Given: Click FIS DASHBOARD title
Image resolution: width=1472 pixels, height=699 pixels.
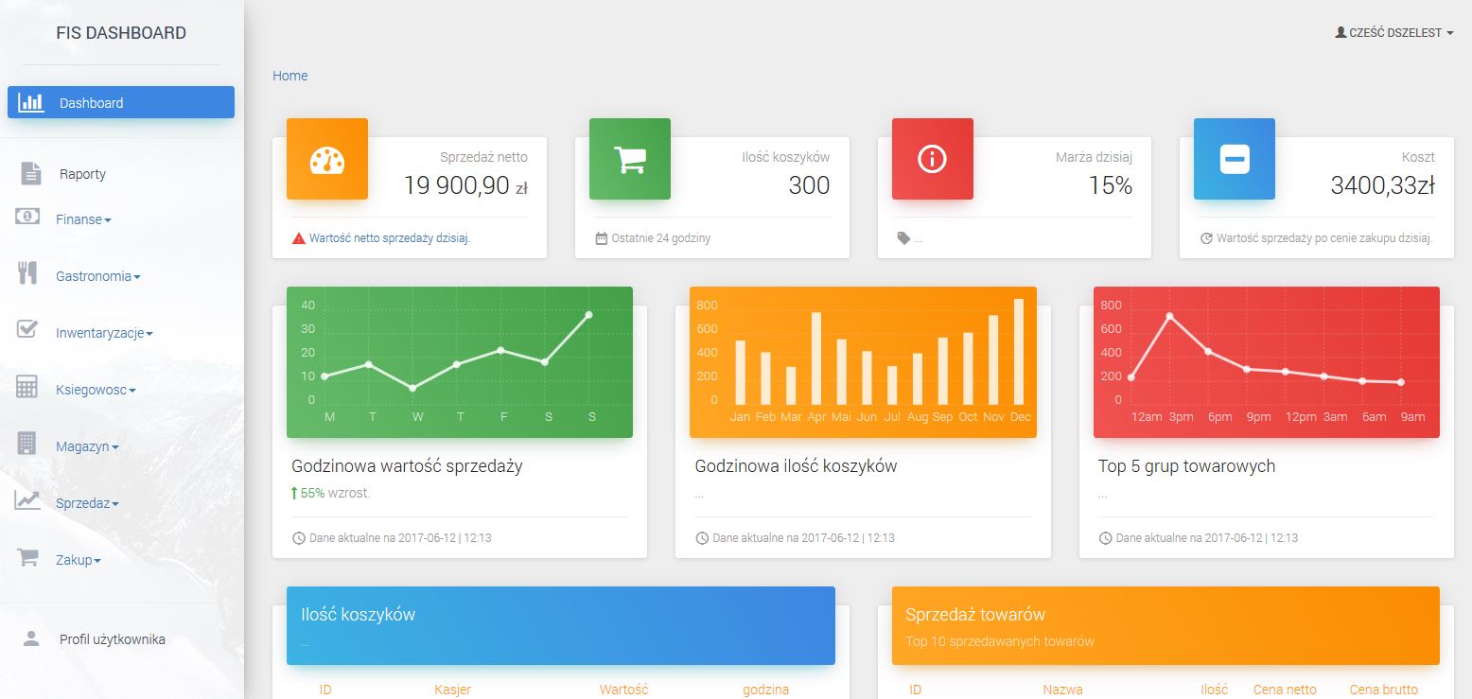Looking at the screenshot, I should tap(121, 33).
